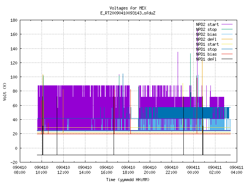This screenshot has height=183, width=244.
Task: Click the "Volt (V)" y-axis label
Action: pyautogui.click(x=5, y=91)
